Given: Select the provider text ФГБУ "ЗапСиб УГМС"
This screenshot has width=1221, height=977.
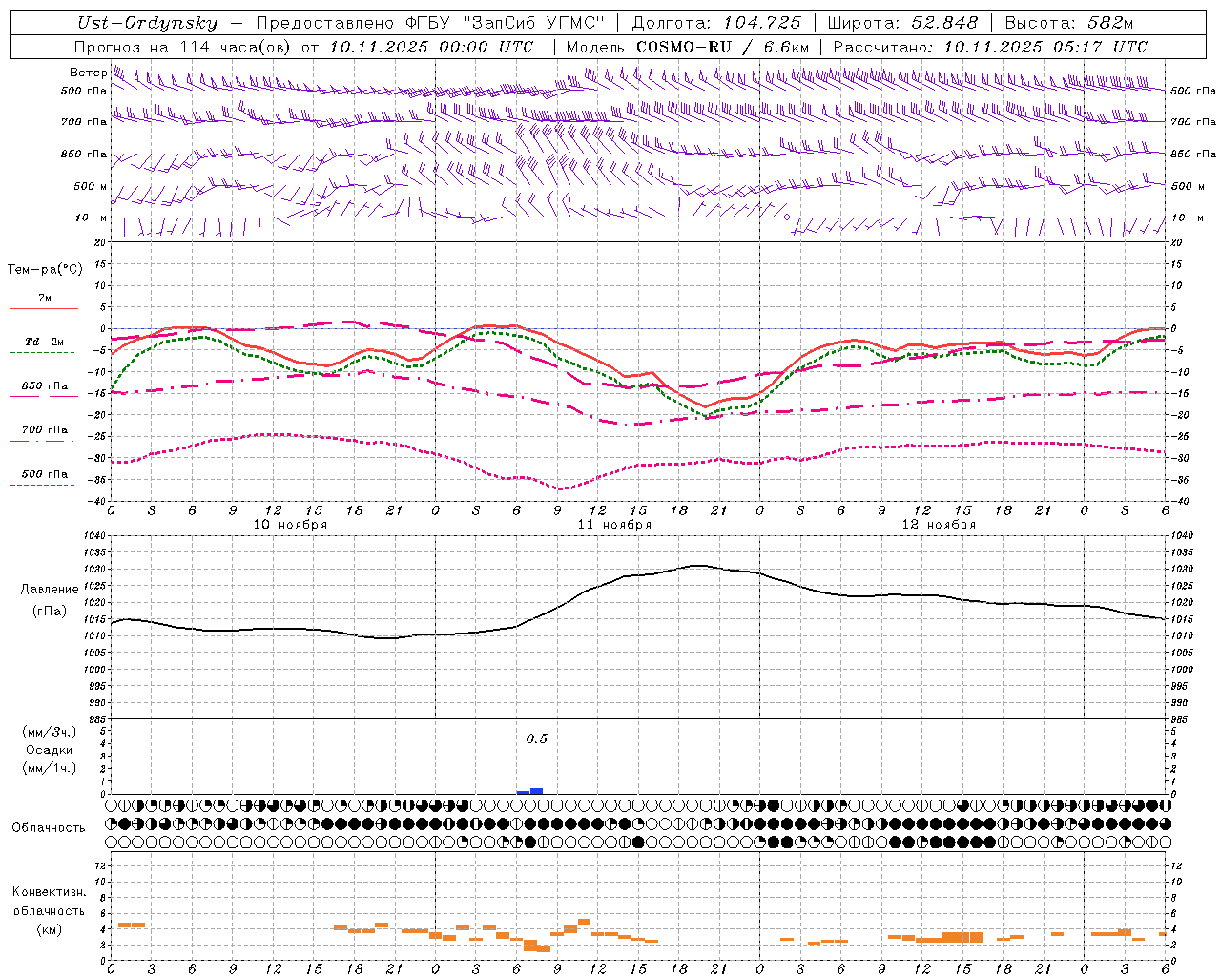Looking at the screenshot, I should [x=504, y=23].
